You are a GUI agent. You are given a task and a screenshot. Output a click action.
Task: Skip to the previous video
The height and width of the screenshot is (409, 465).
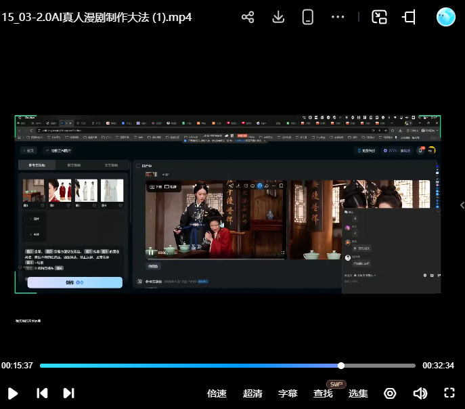coord(42,393)
